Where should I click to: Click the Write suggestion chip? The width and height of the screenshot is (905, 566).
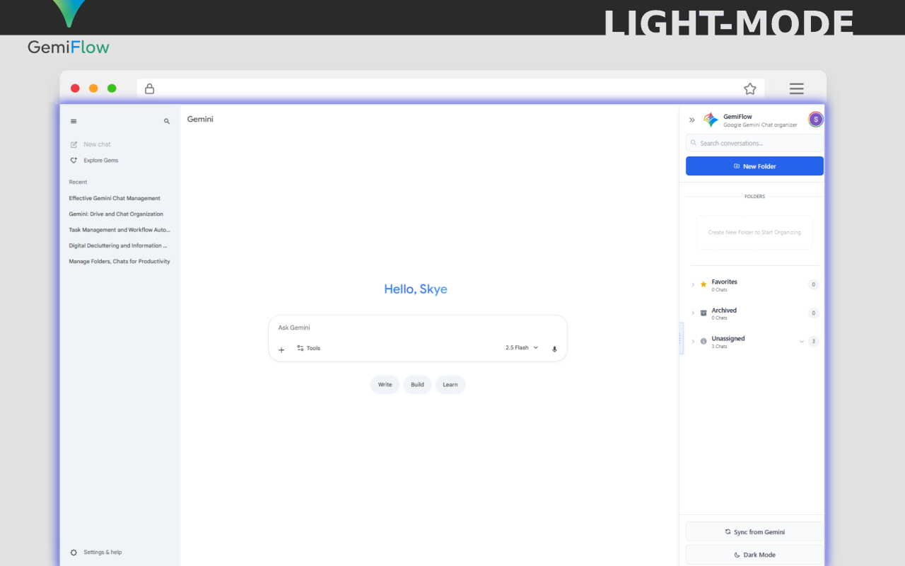[385, 385]
